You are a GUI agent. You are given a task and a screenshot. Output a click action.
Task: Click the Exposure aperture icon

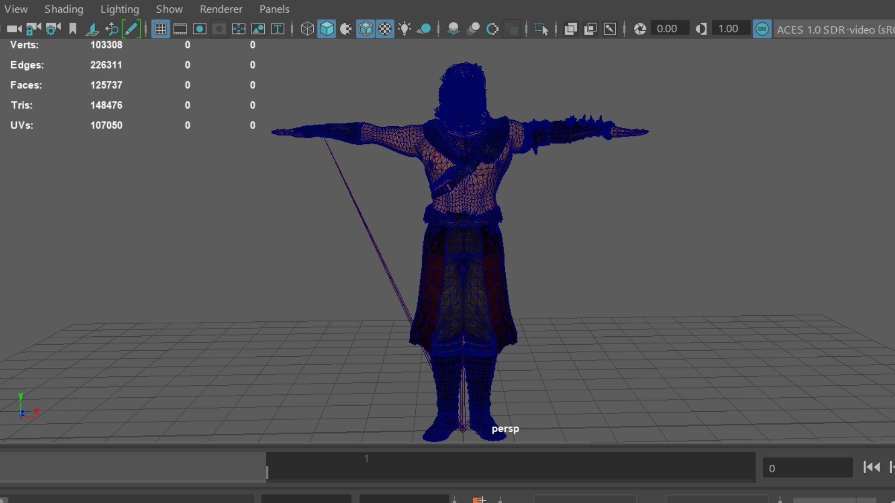640,29
